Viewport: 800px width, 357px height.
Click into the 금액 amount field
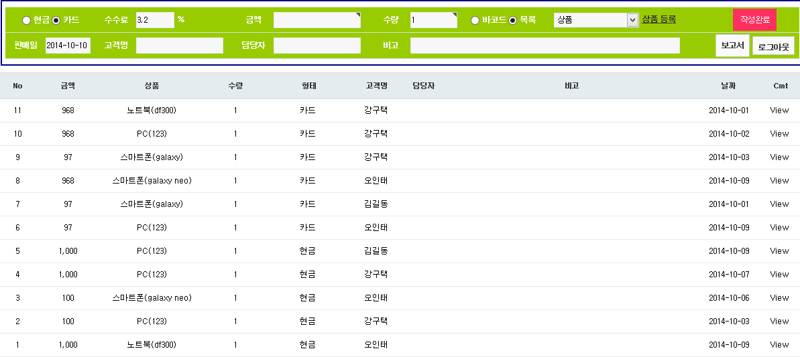point(317,20)
